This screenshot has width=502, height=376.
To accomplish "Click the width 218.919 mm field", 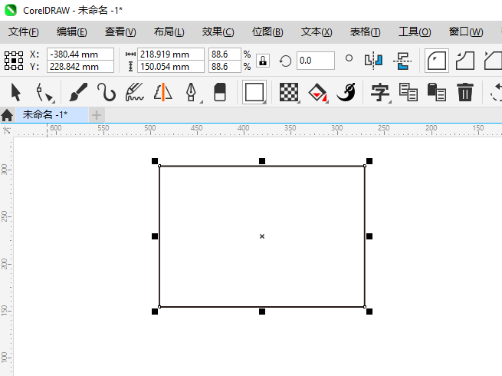I will tap(171, 54).
